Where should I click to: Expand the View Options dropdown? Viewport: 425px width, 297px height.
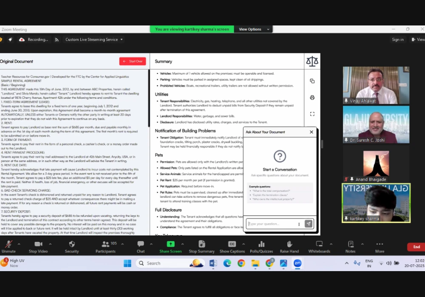(254, 29)
